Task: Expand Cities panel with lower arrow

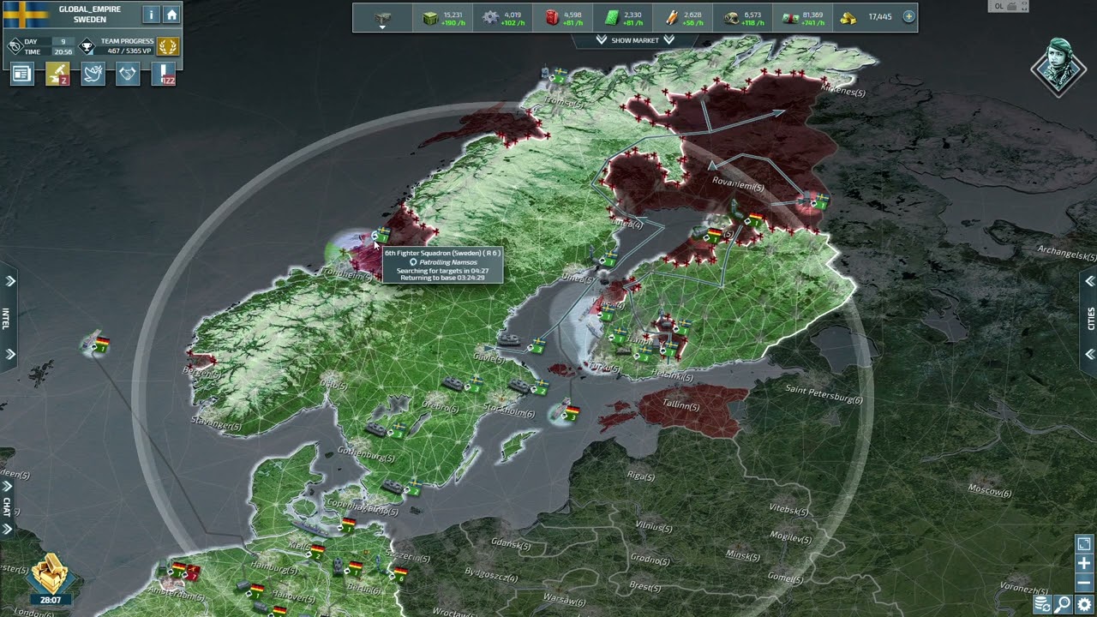Action: pyautogui.click(x=1089, y=354)
